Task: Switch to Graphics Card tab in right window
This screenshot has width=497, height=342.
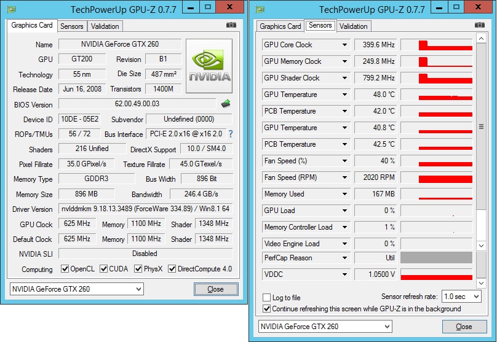Action: [280, 26]
